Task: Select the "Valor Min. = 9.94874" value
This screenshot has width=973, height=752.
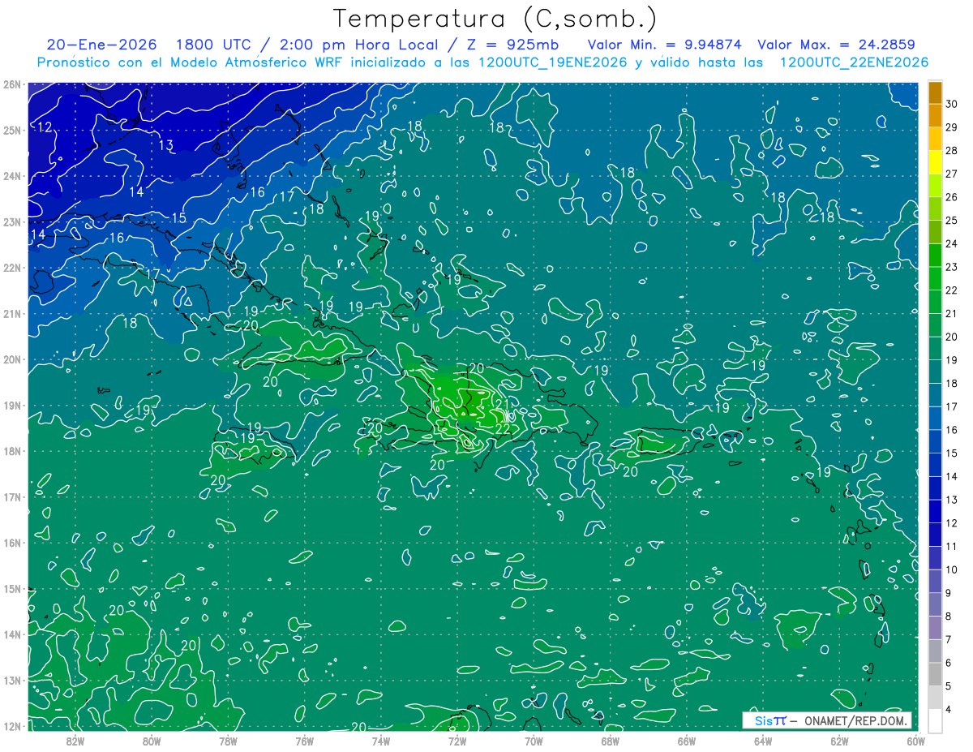Action: tap(665, 45)
